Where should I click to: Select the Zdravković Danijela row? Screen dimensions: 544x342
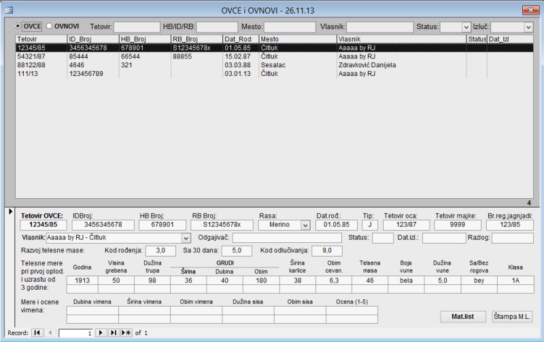click(367, 65)
